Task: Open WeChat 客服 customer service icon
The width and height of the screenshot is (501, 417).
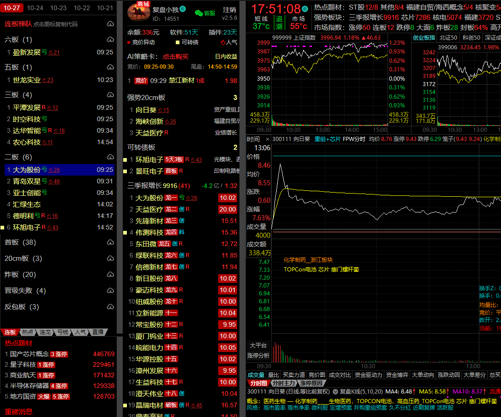Action: click(204, 13)
